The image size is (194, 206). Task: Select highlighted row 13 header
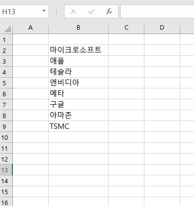(x=6, y=170)
